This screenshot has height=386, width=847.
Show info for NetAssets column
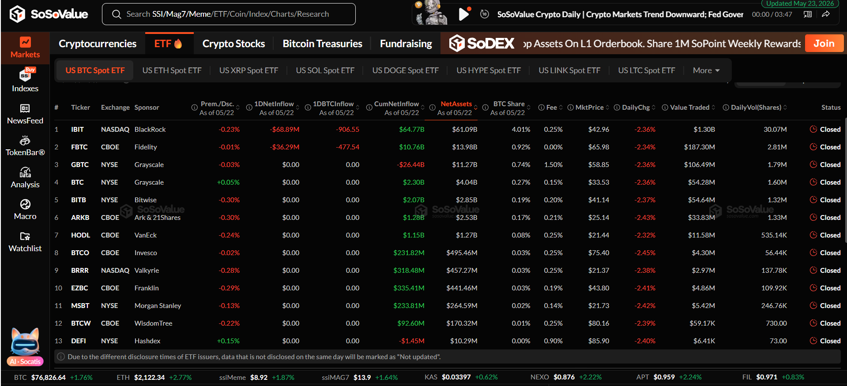click(x=433, y=108)
